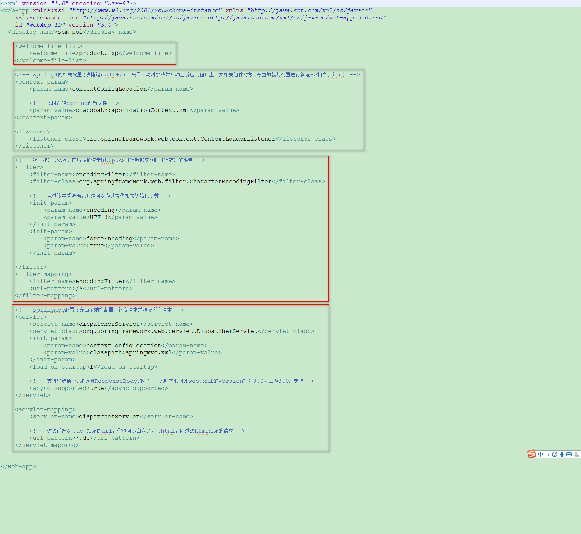This screenshot has height=534, width=581.
Task: Click the encoding filter comment line
Action: point(110,160)
